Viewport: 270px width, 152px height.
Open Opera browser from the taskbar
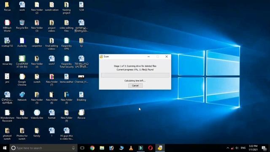click(x=150, y=148)
